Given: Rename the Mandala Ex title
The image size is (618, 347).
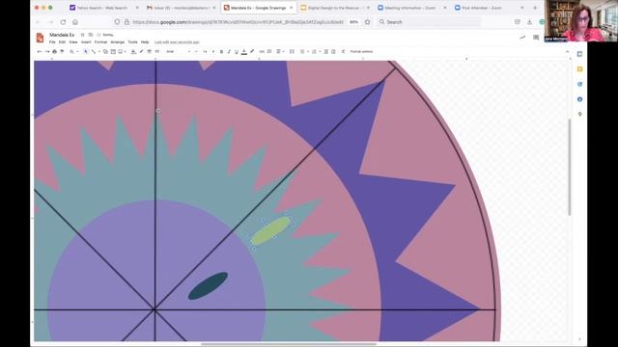Looking at the screenshot, I should 62,35.
